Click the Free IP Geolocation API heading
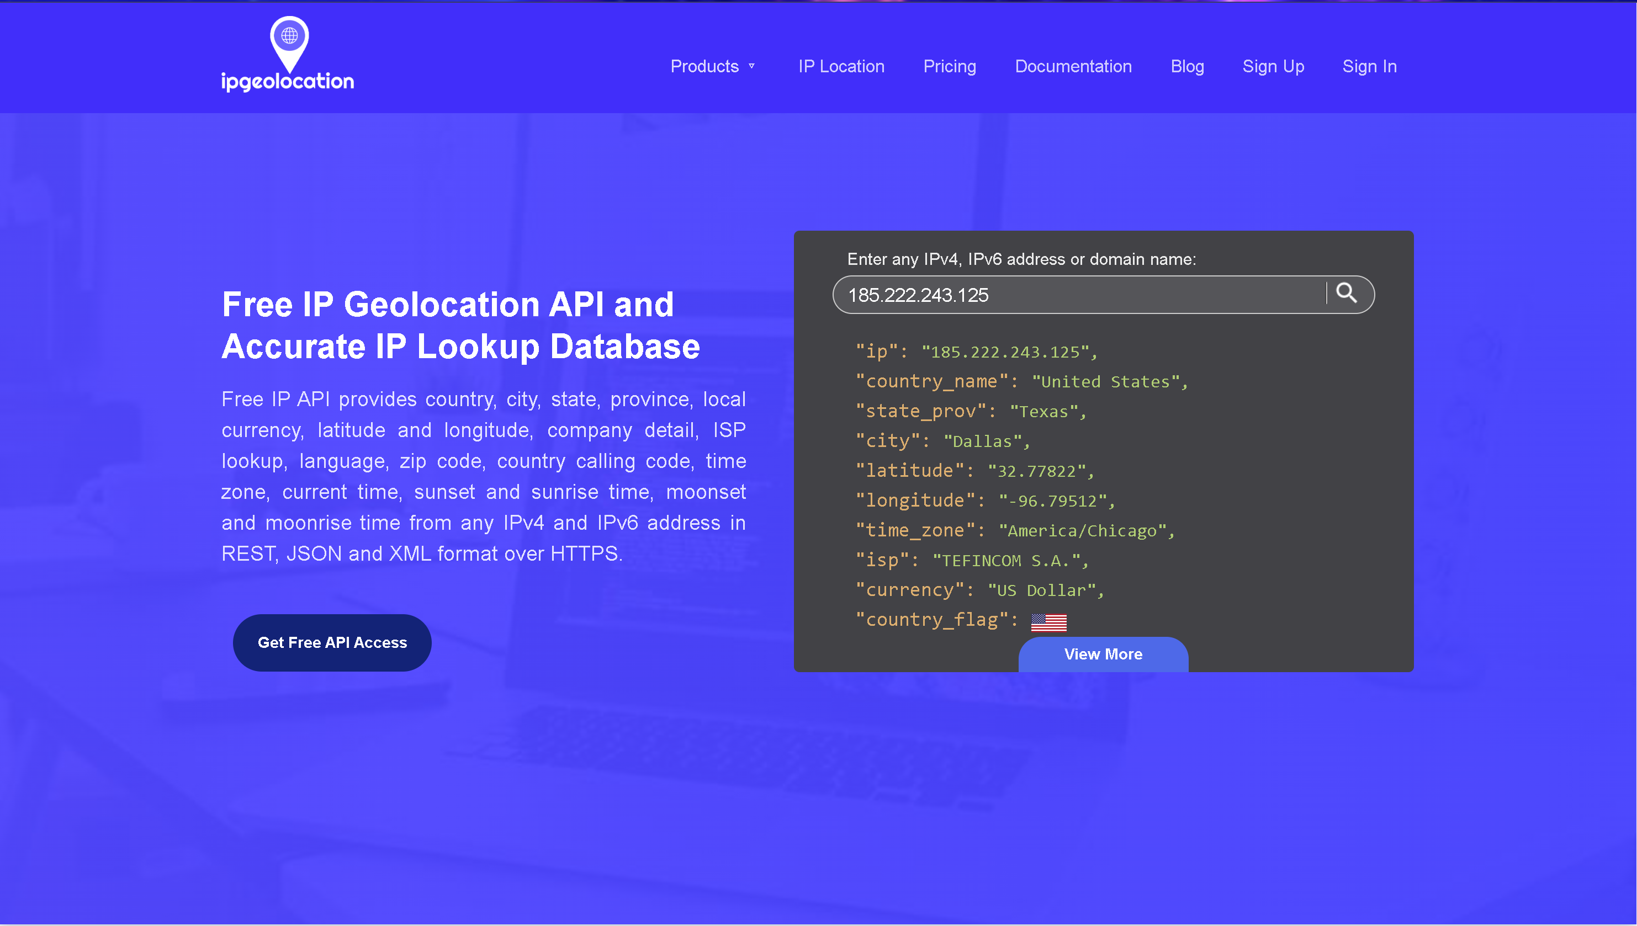Screen dimensions: 1637x926 (x=460, y=325)
